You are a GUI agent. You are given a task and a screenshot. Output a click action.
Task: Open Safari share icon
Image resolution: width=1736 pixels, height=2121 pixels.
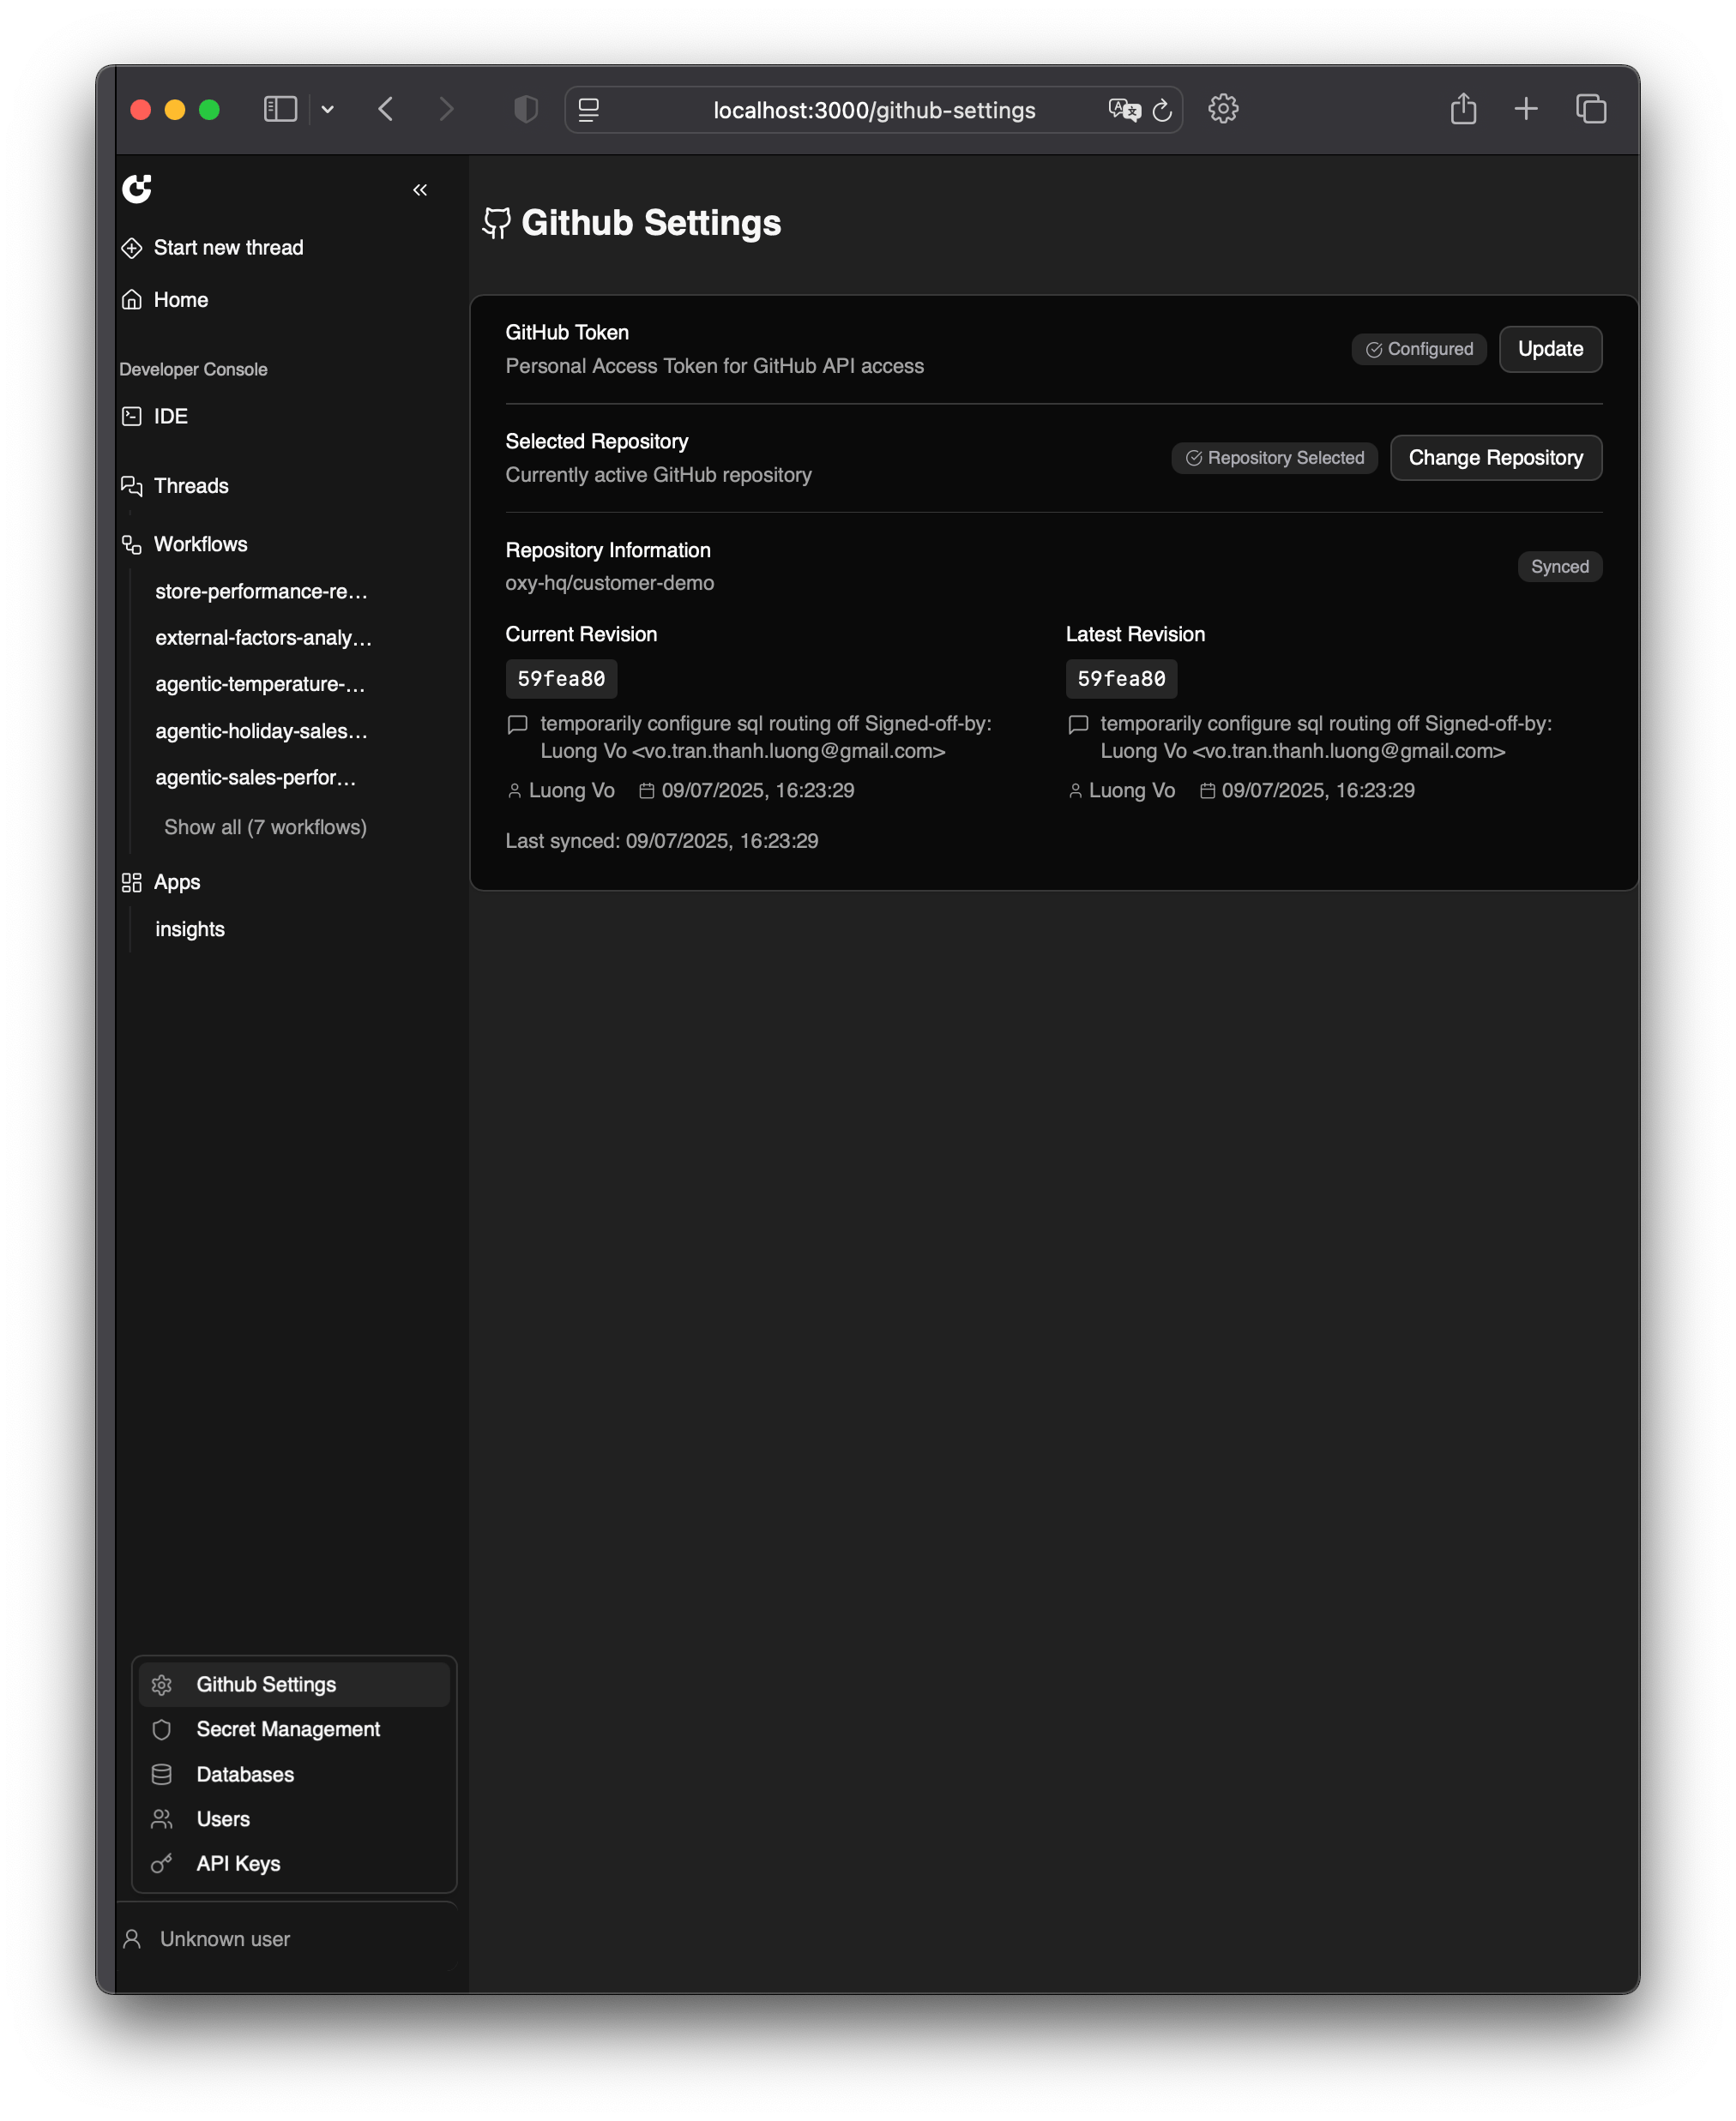point(1463,109)
